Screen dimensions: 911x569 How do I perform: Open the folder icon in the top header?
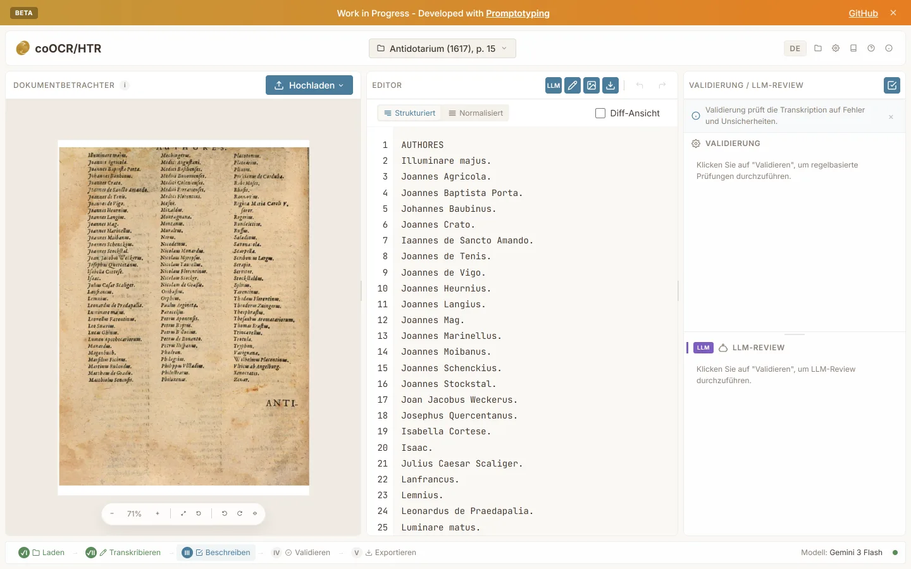[x=818, y=48]
